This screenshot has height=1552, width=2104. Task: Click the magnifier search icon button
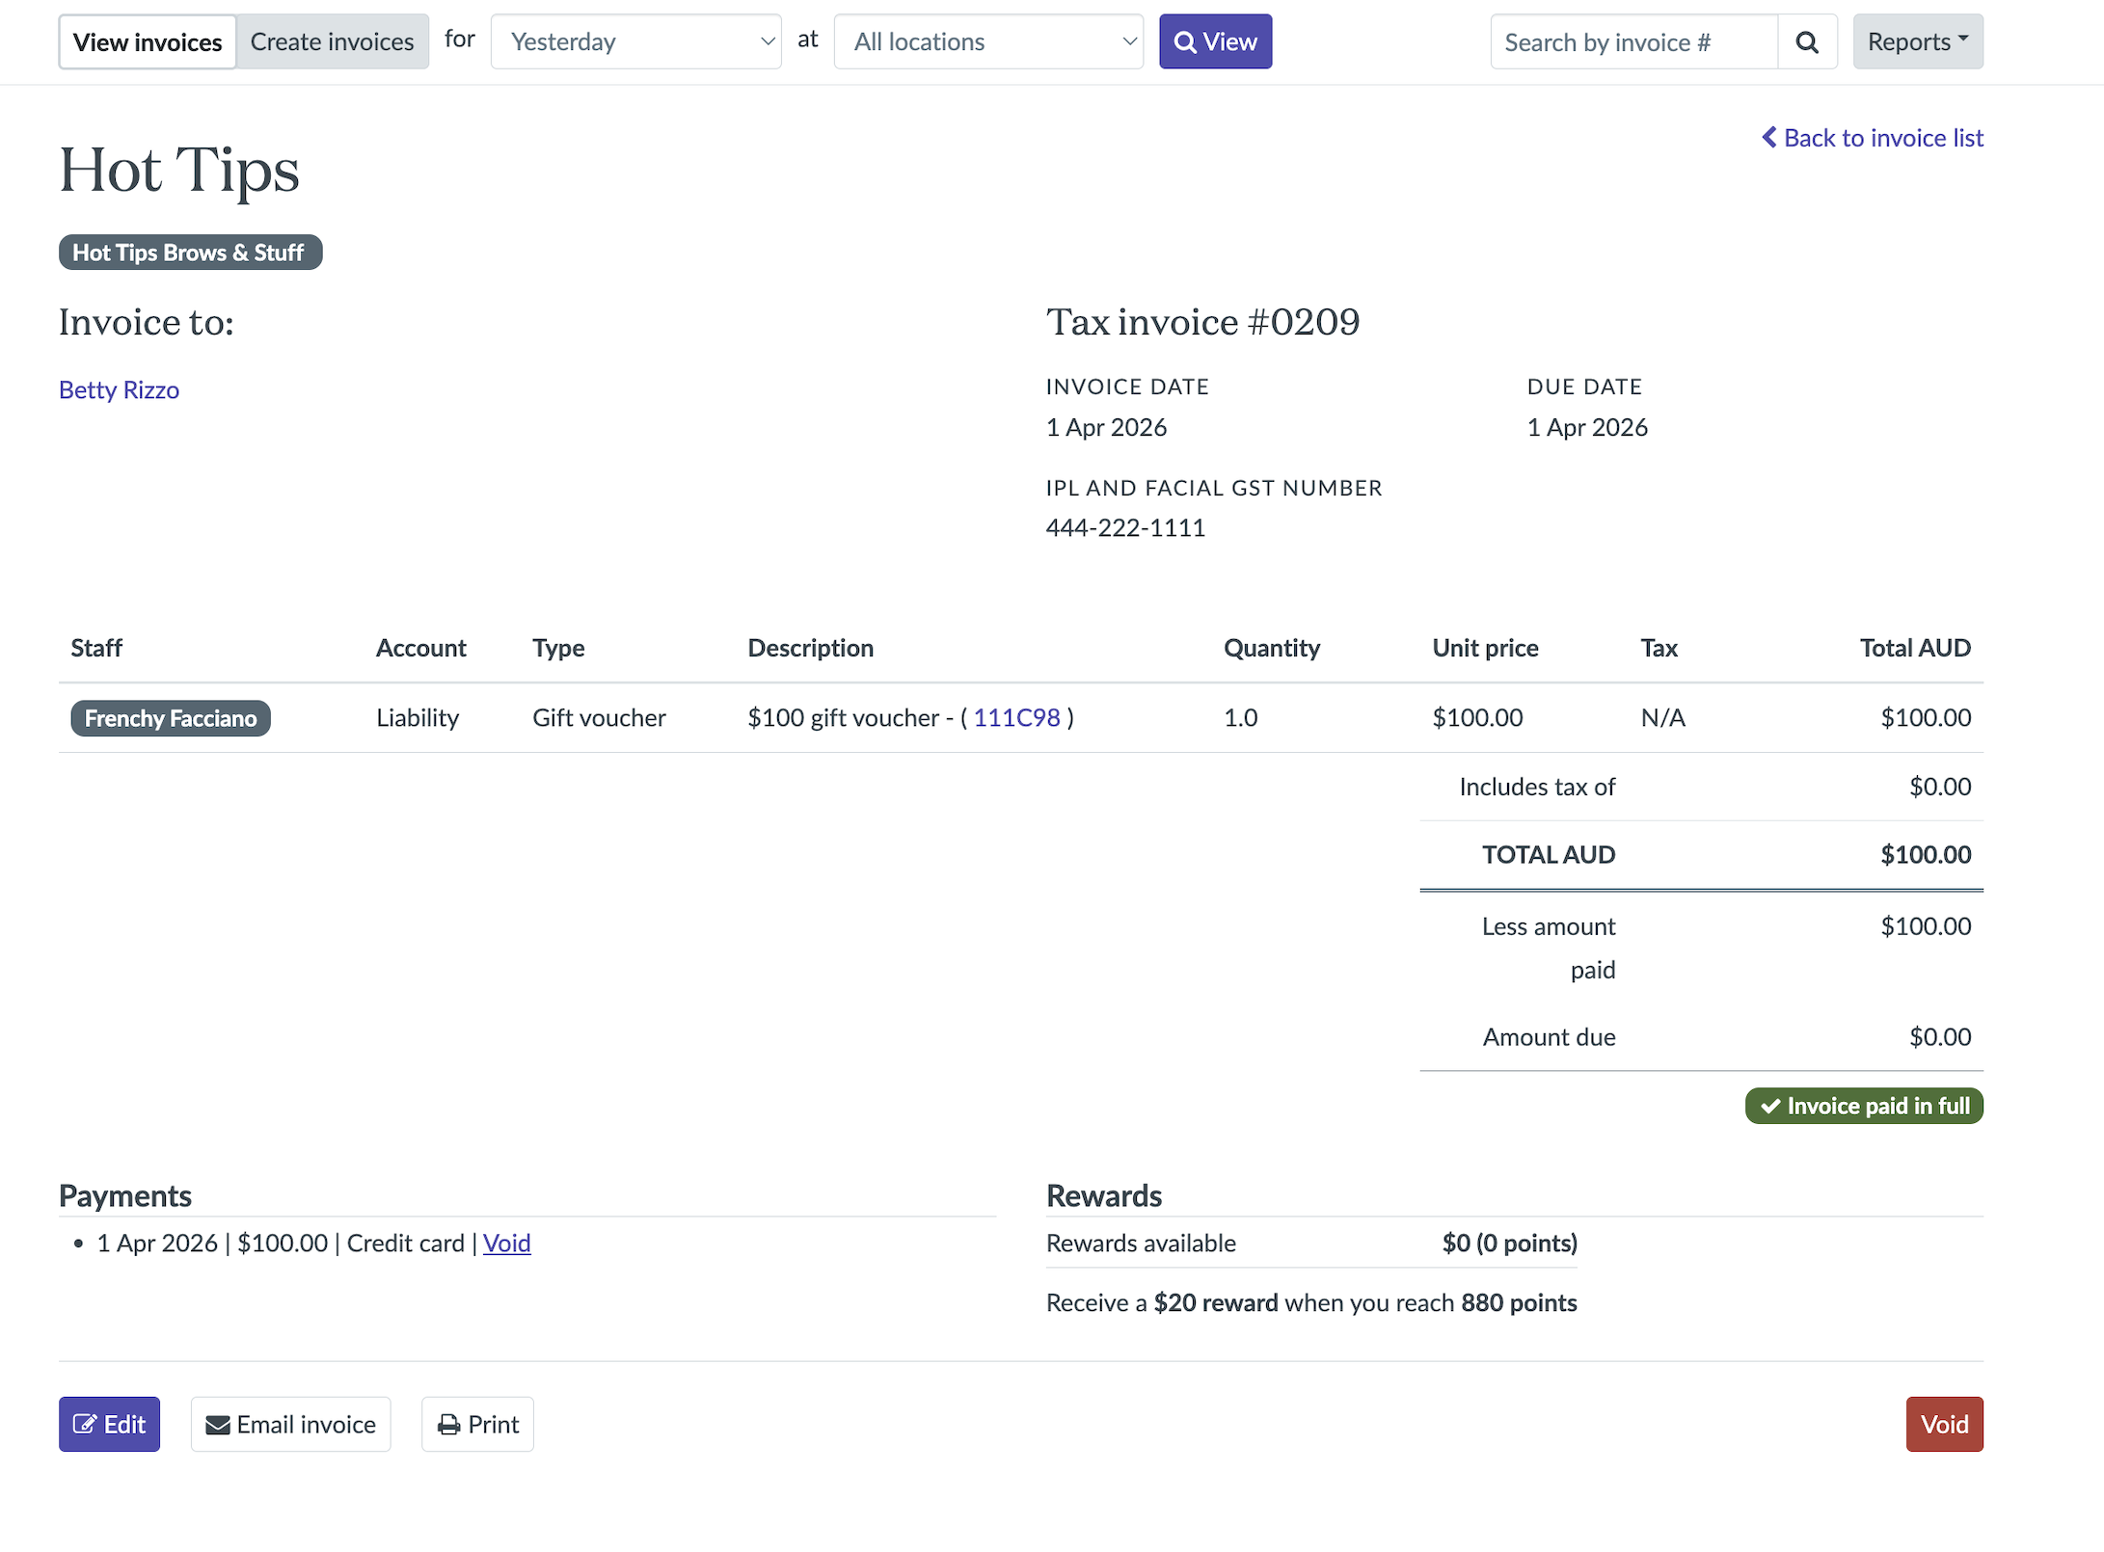click(x=1807, y=42)
